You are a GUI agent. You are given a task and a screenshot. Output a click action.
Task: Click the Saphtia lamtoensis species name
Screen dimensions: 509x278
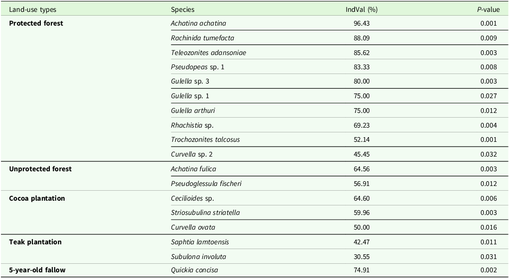point(199,242)
